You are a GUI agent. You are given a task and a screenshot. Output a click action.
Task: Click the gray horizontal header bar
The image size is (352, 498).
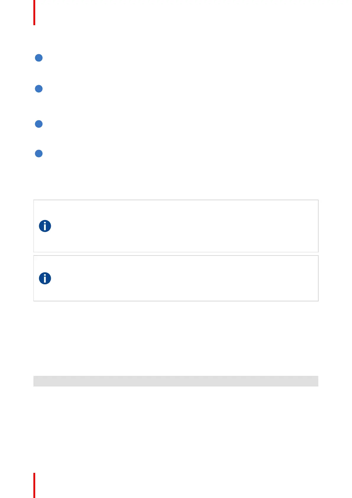pyautogui.click(x=176, y=381)
